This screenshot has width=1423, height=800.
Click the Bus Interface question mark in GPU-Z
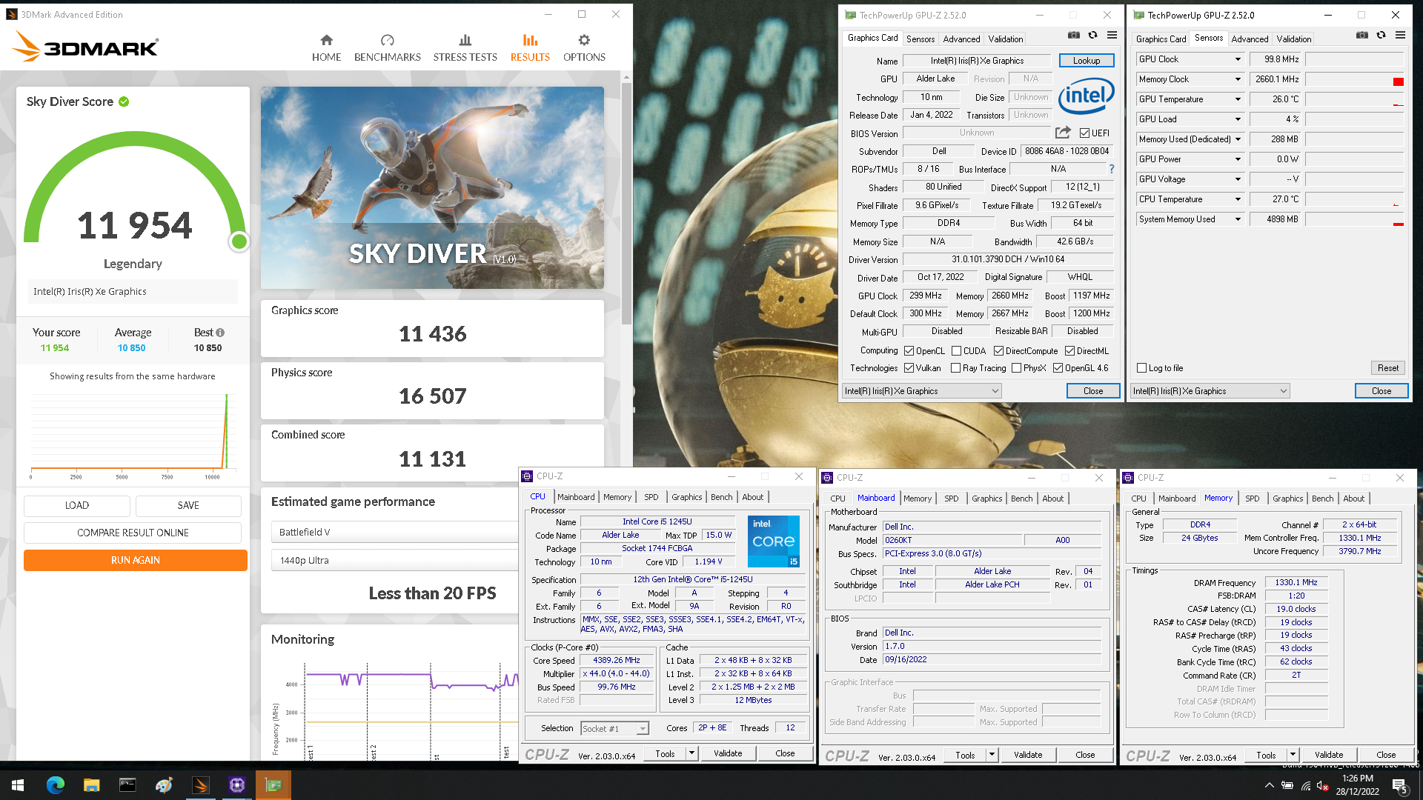(x=1112, y=169)
